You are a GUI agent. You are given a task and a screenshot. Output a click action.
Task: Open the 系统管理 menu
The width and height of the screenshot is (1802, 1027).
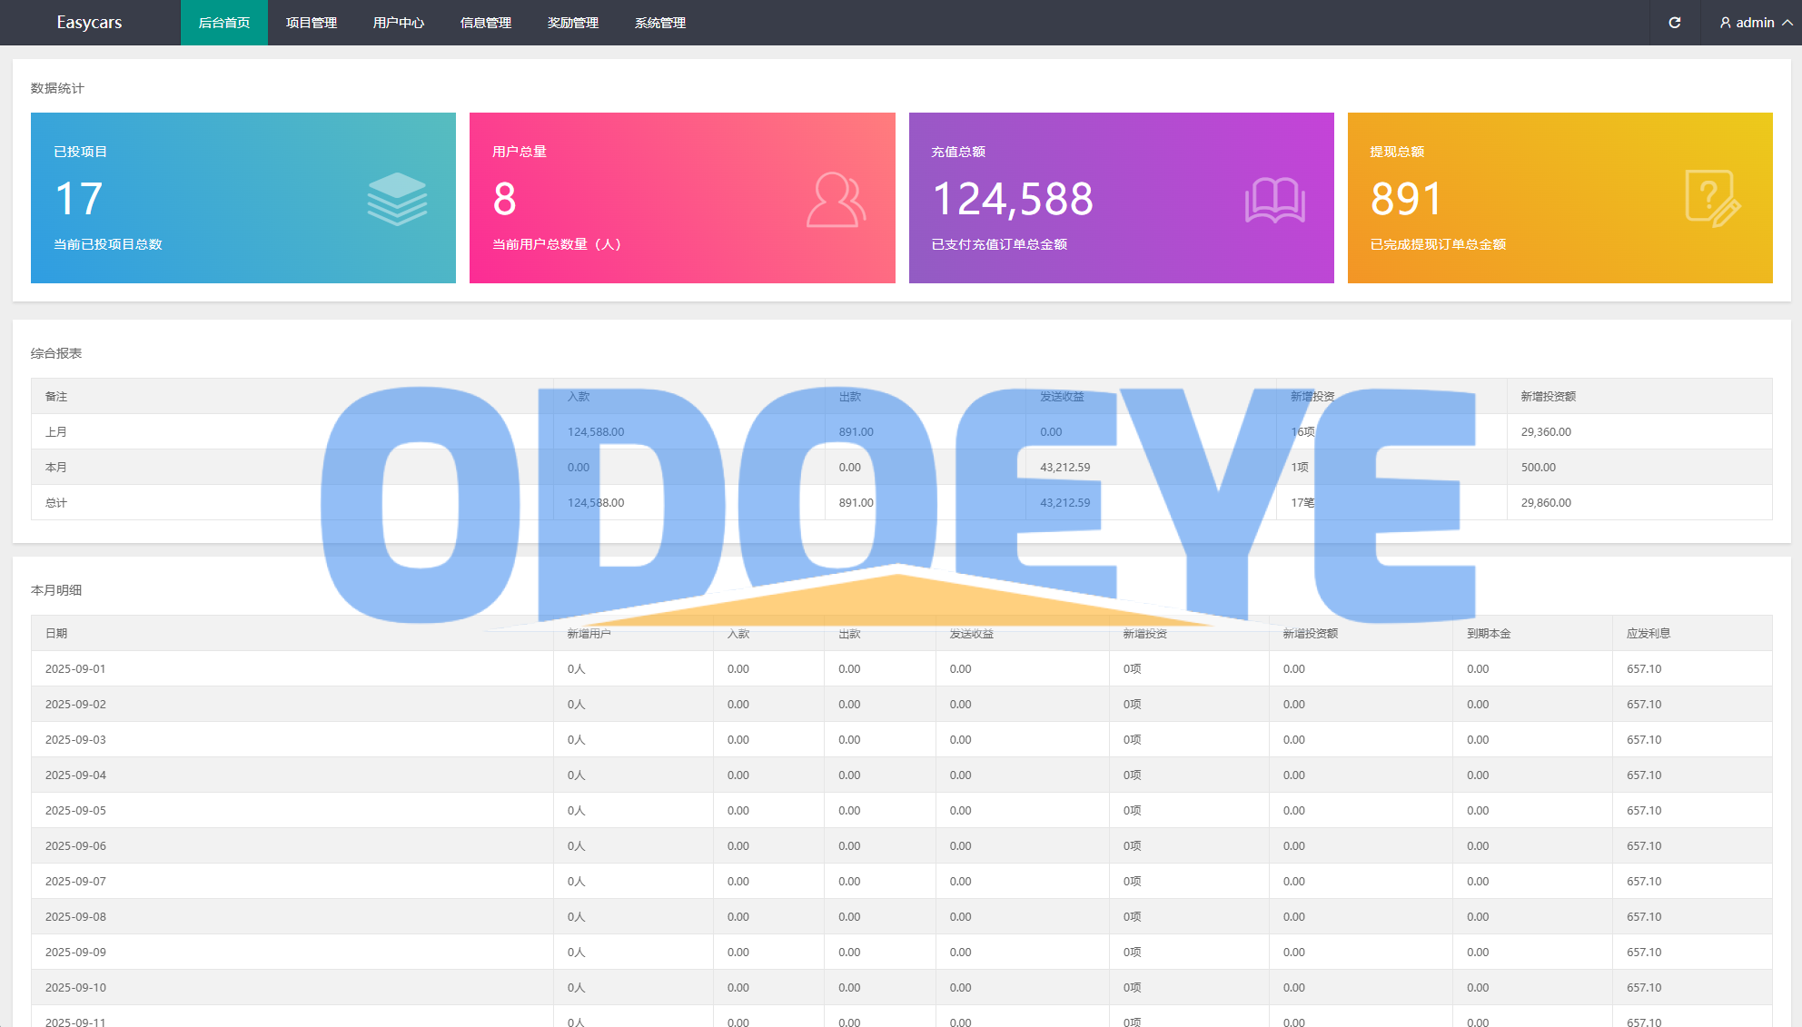(659, 23)
